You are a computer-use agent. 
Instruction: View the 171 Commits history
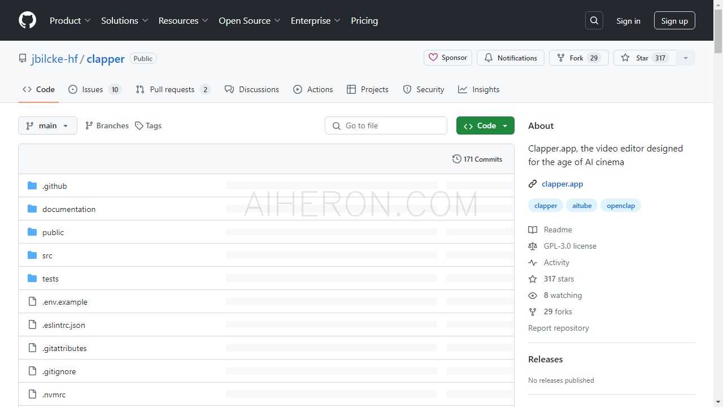pos(477,159)
